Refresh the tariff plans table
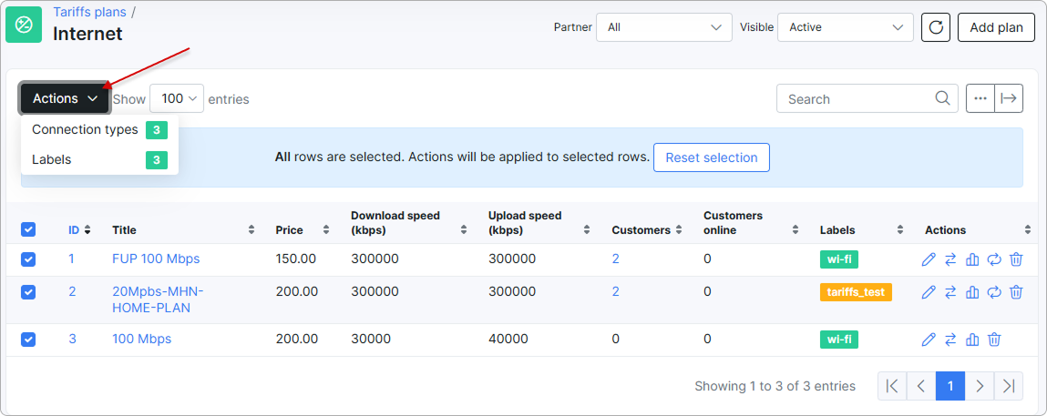 point(936,27)
